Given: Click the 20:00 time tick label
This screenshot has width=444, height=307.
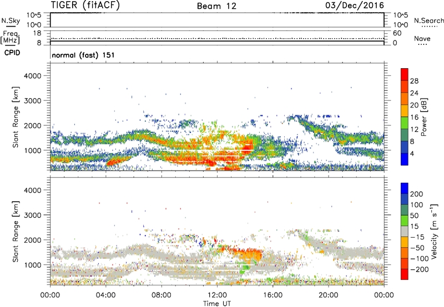Looking at the screenshot, I should pyautogui.click(x=328, y=295).
